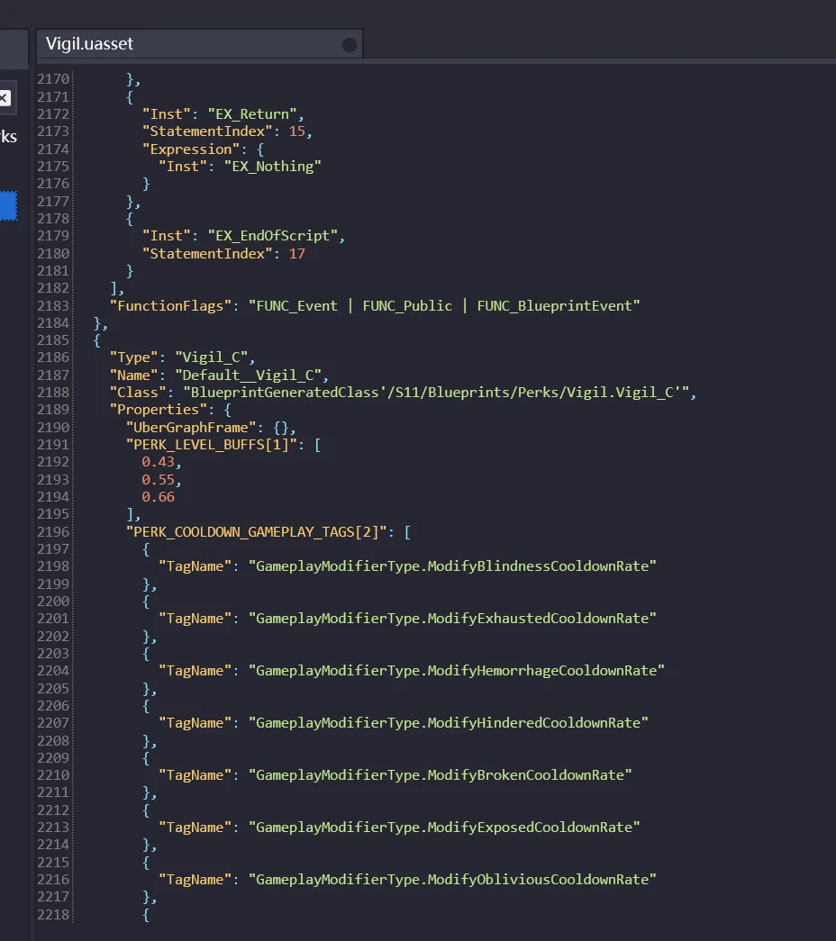
Task: Click the 0.43 buff value
Action: pos(160,462)
